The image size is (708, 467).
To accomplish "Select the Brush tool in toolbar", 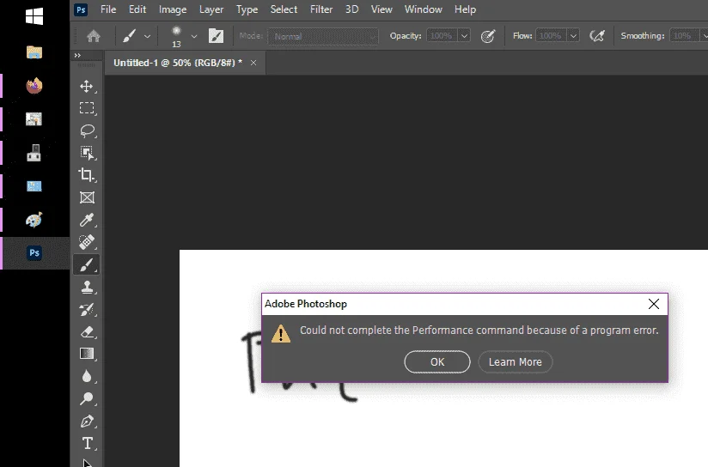I will [87, 265].
